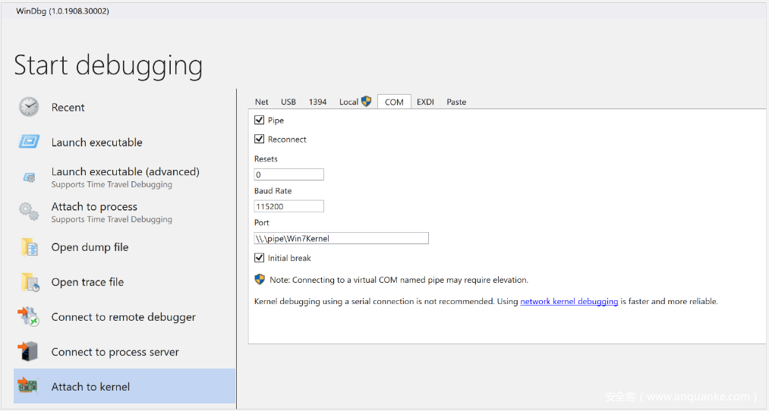Click the Resets input field
The width and height of the screenshot is (769, 411).
point(289,174)
